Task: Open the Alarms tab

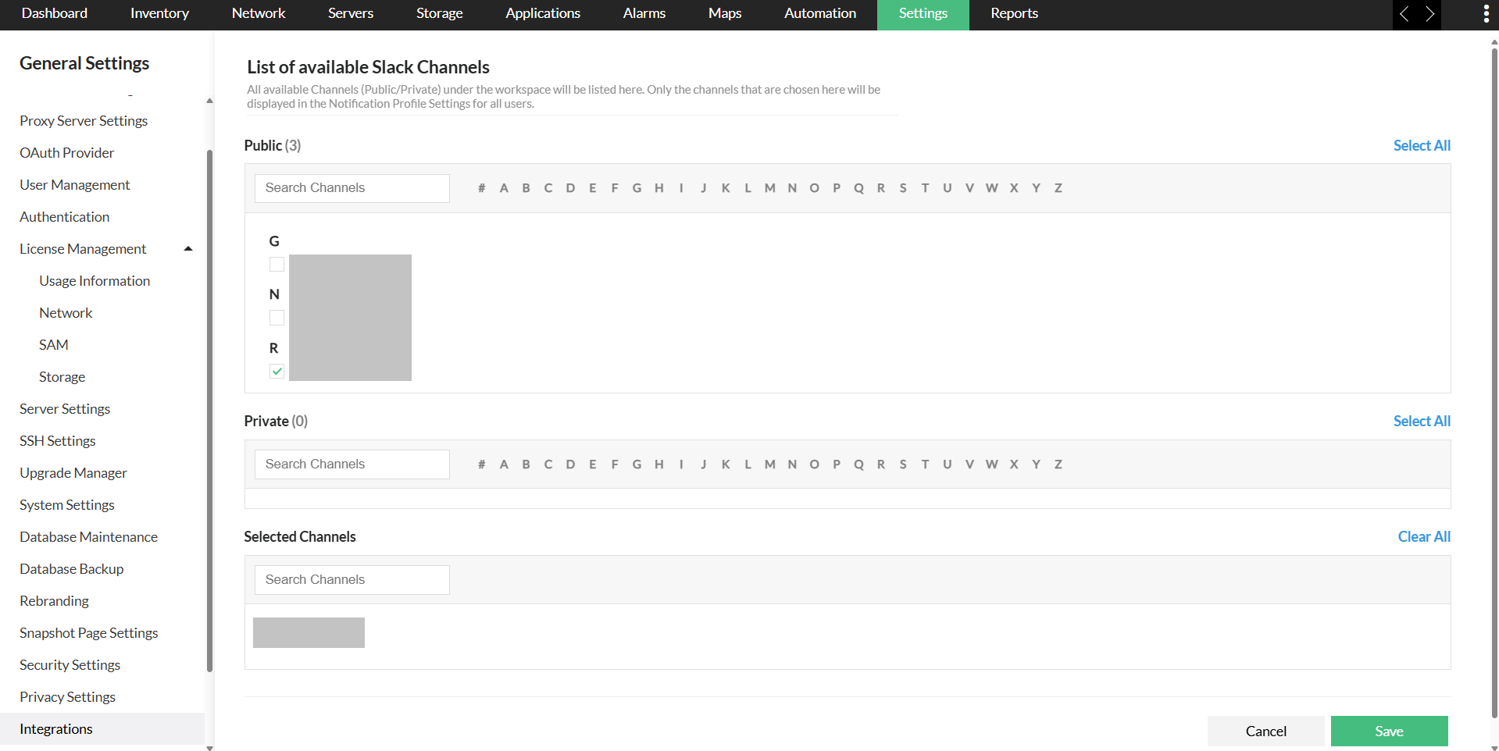Action: click(644, 13)
